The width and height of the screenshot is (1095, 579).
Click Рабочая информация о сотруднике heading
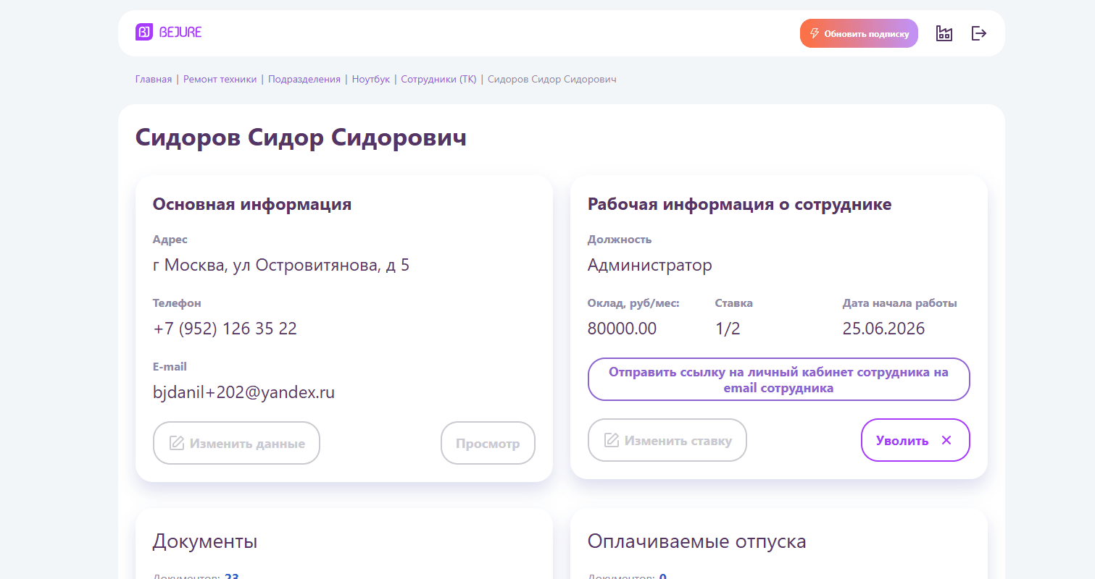click(x=739, y=204)
